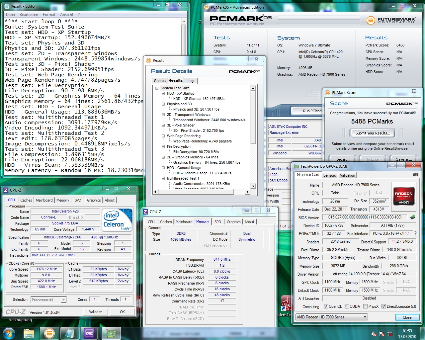
Task: Switch to PCMark05 via its taskbar icon
Action: point(49,333)
